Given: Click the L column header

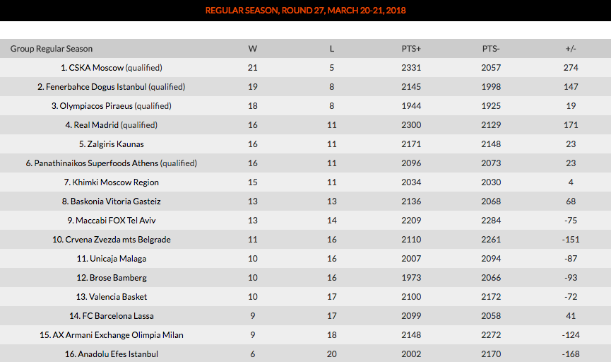Looking at the screenshot, I should [x=331, y=49].
